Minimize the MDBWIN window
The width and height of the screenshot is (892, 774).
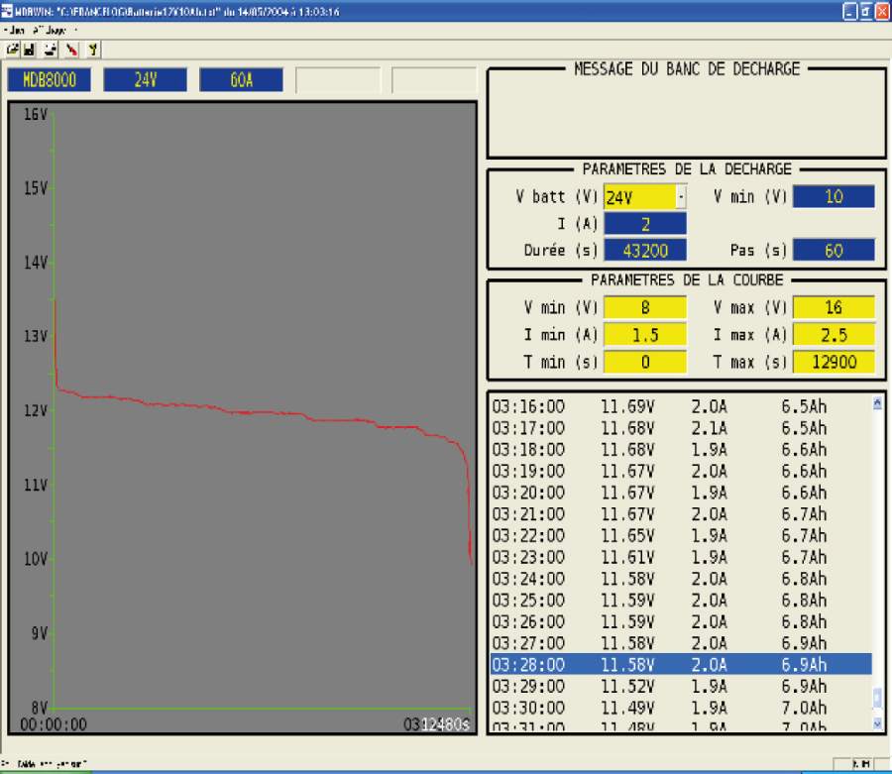850,11
